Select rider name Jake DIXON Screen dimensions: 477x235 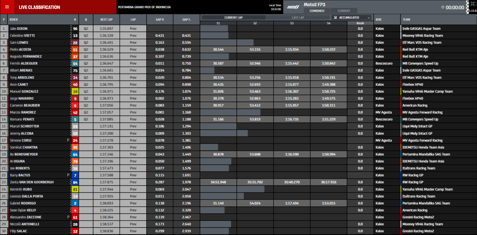click(19, 29)
